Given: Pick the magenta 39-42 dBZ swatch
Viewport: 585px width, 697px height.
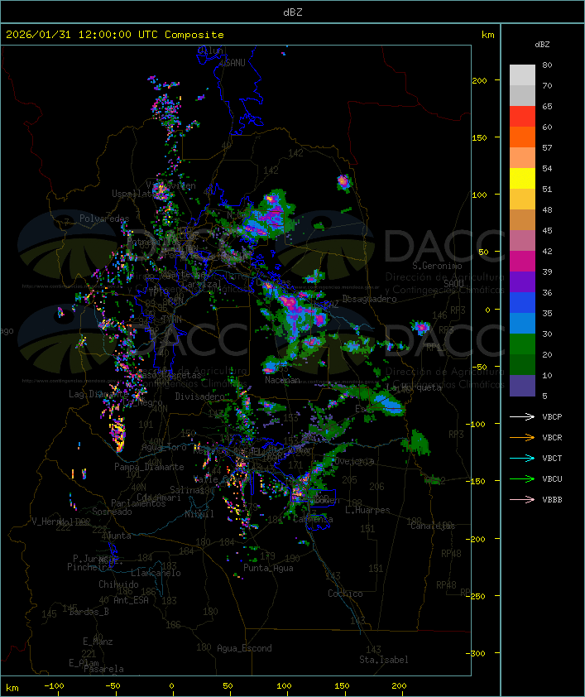Looking at the screenshot, I should point(522,262).
